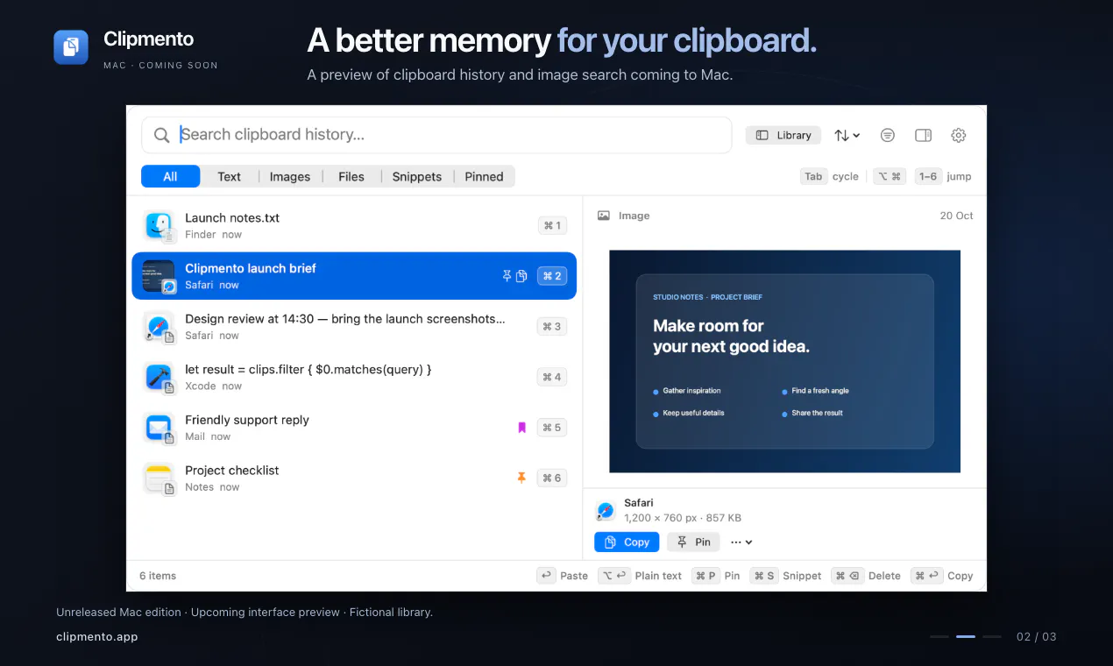The height and width of the screenshot is (666, 1113).
Task: View the Pinned tab
Action: pyautogui.click(x=484, y=176)
